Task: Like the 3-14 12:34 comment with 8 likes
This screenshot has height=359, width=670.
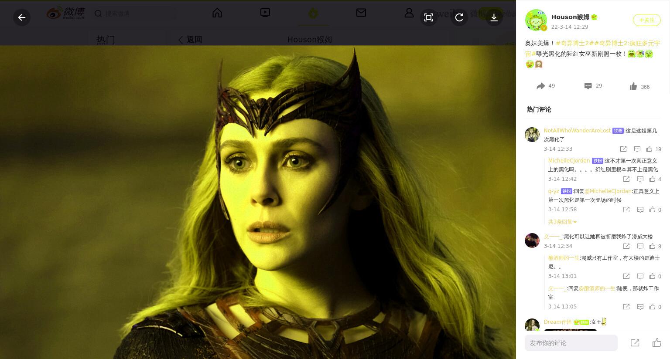Action: coord(655,246)
